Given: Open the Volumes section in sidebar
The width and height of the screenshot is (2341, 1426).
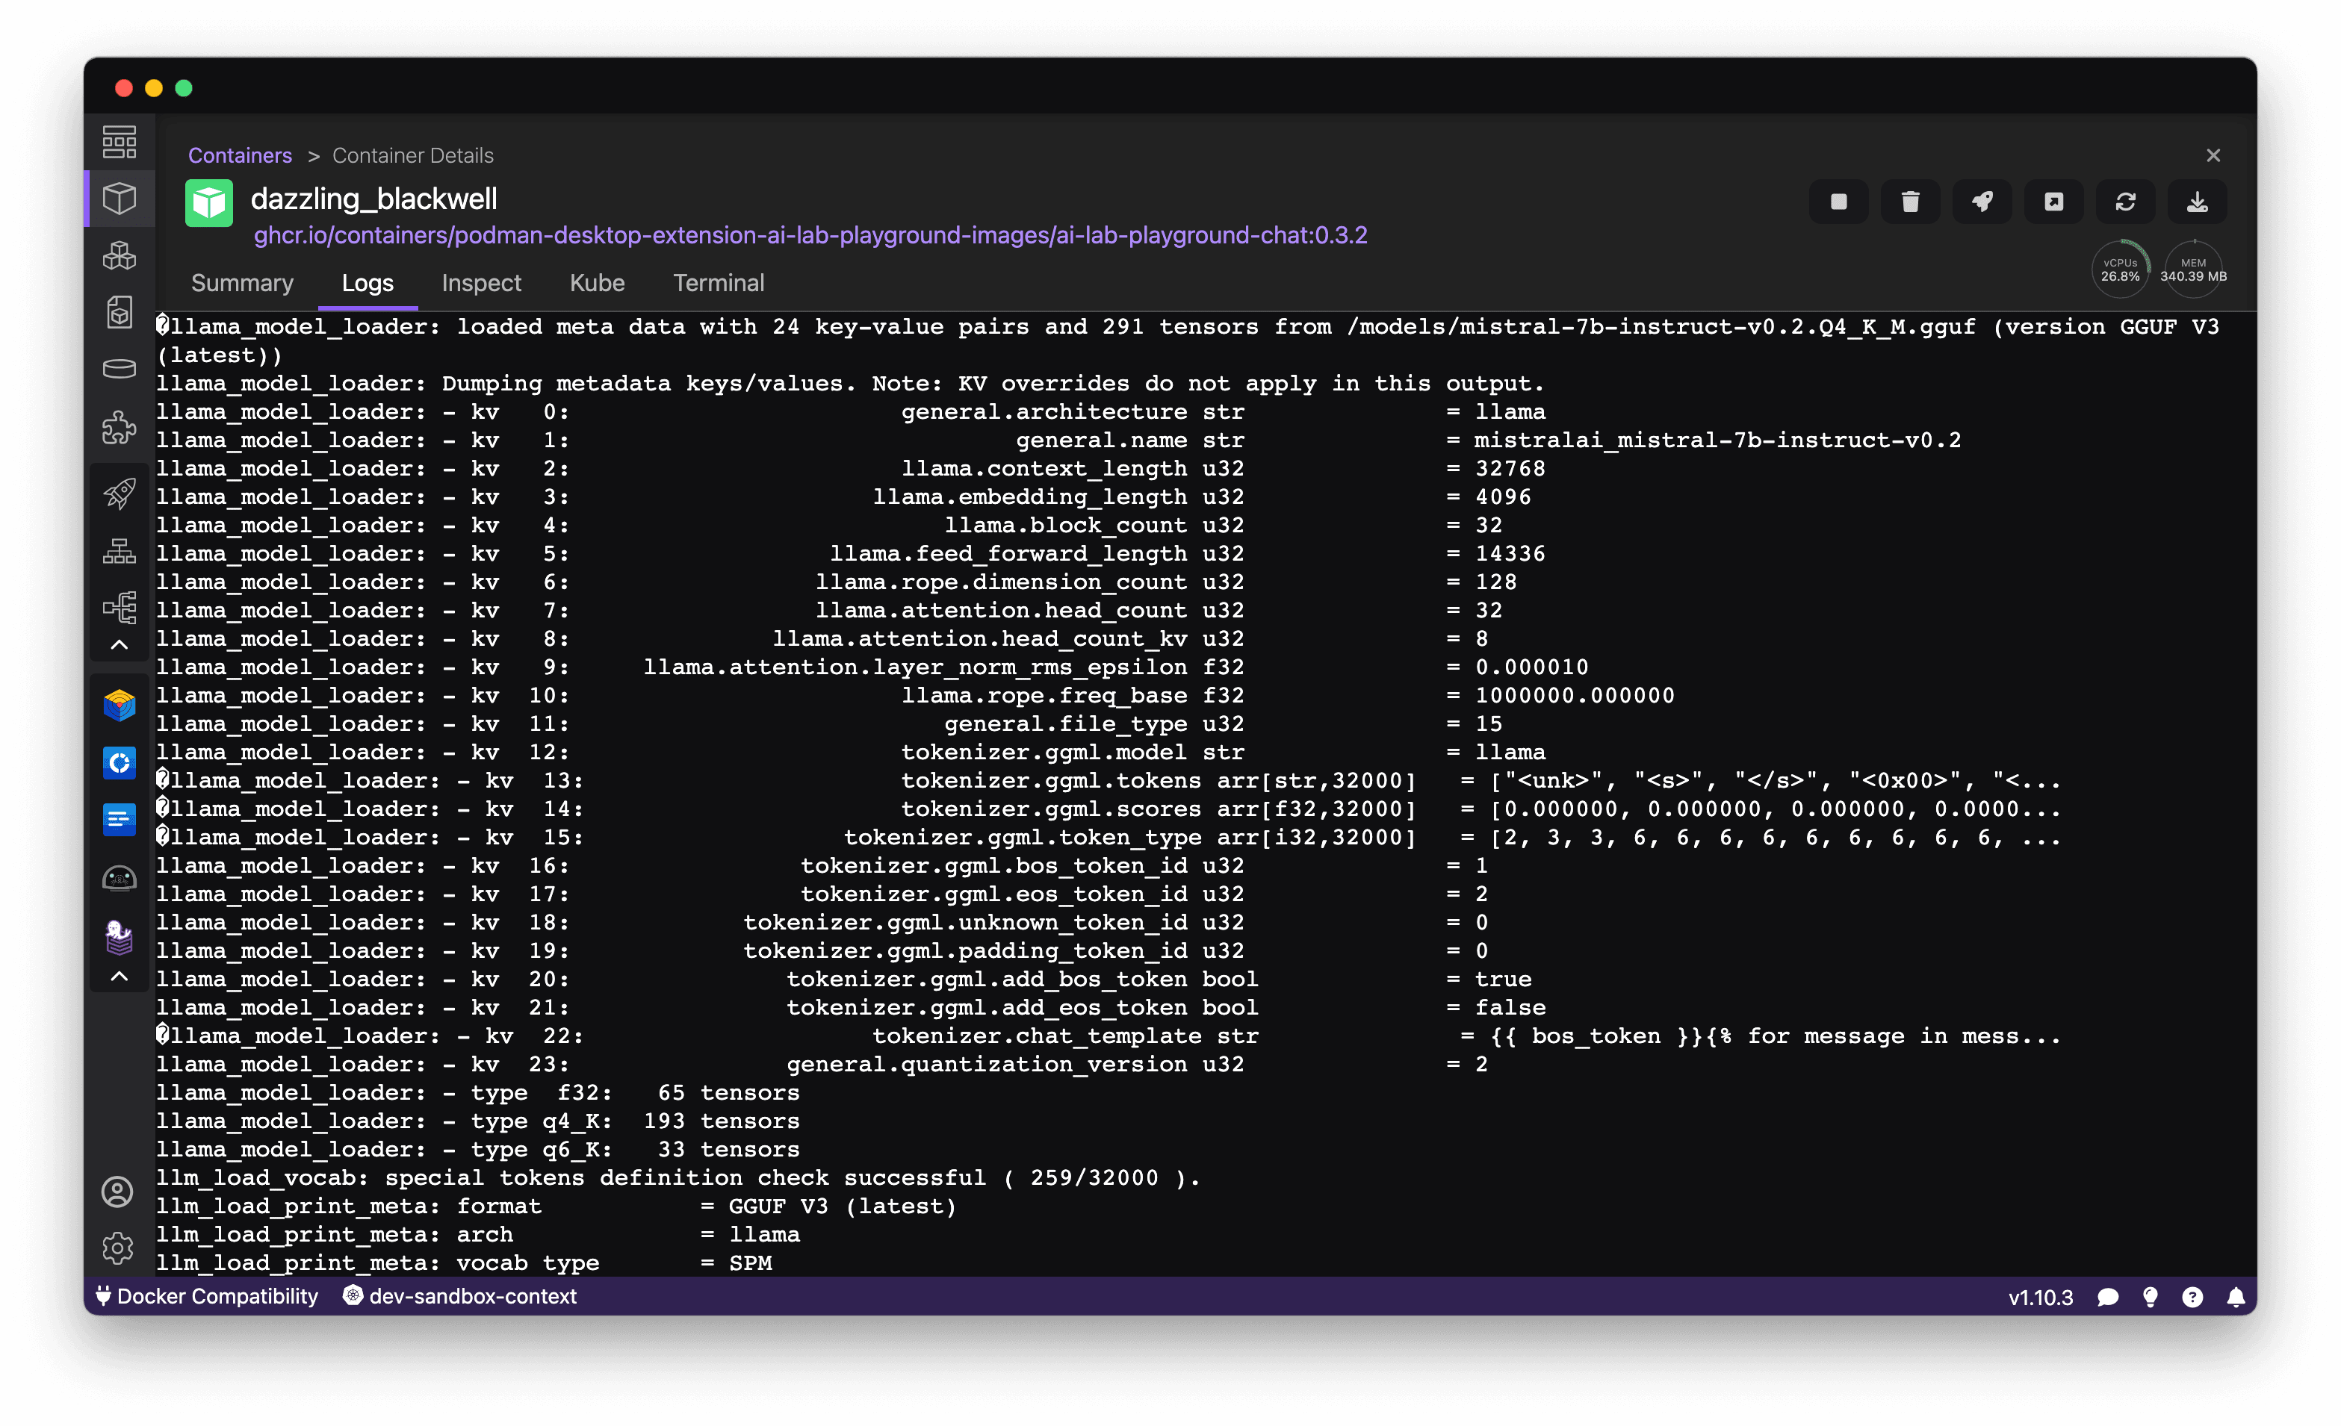Looking at the screenshot, I should [x=119, y=370].
